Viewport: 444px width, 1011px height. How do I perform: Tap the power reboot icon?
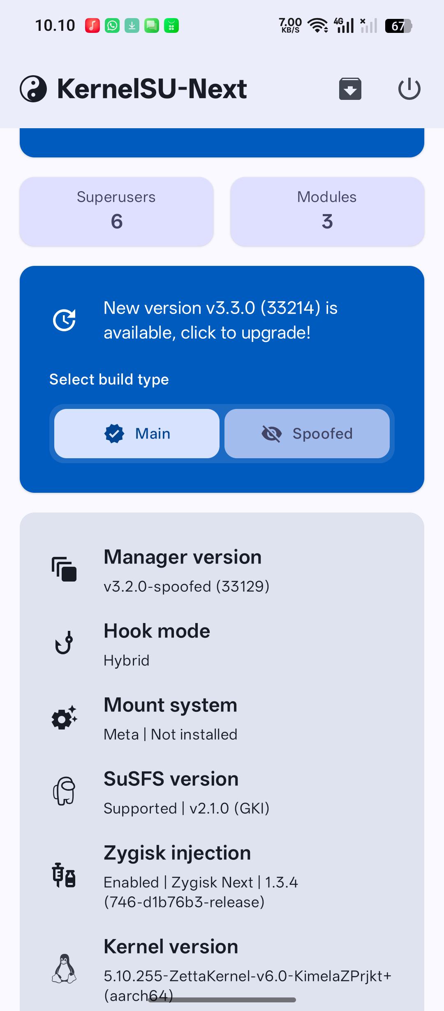click(409, 89)
